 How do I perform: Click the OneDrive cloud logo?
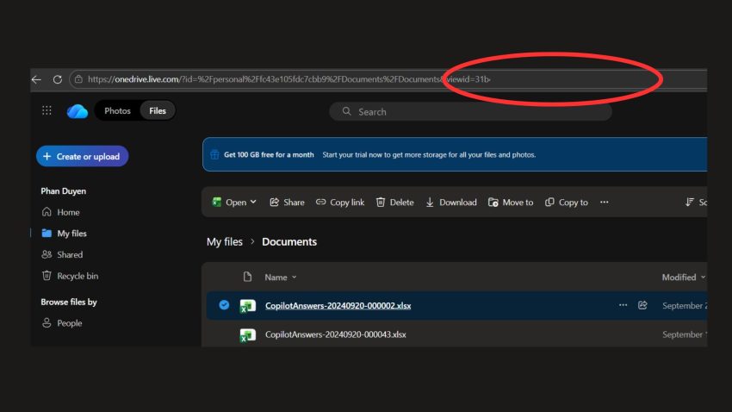77,111
